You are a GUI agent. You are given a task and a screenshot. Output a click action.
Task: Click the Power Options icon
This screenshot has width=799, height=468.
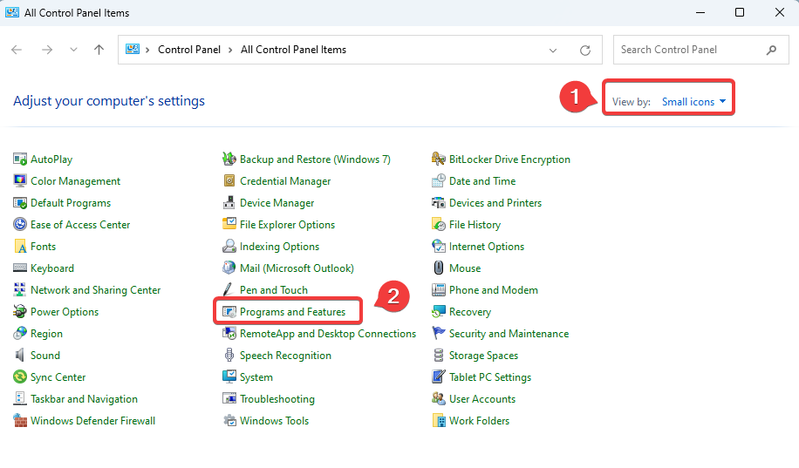21,312
